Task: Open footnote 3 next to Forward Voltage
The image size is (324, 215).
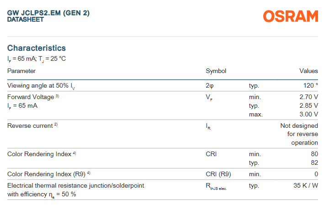Action: [x=58, y=96]
